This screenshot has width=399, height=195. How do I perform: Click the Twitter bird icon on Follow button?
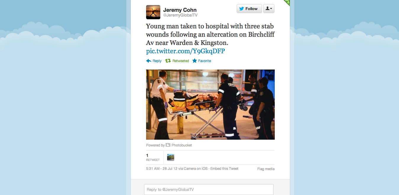click(242, 9)
